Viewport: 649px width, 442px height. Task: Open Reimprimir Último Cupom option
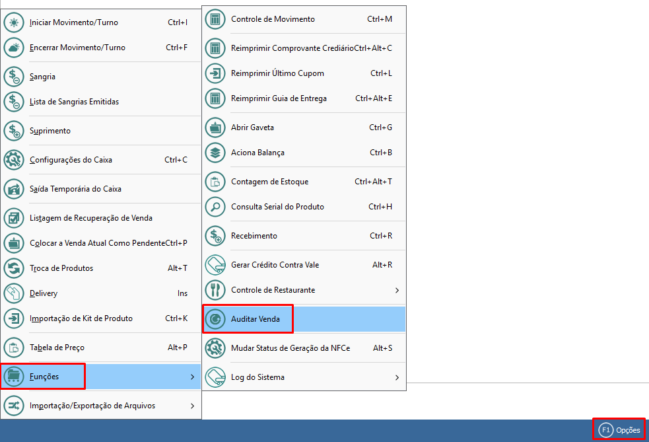tap(277, 73)
